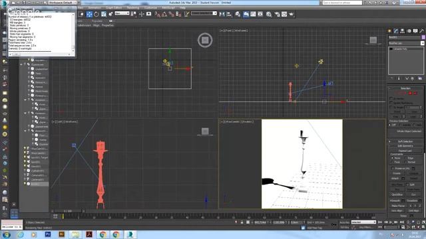
Task: Select Element sub-object level icon
Action: click(415, 93)
